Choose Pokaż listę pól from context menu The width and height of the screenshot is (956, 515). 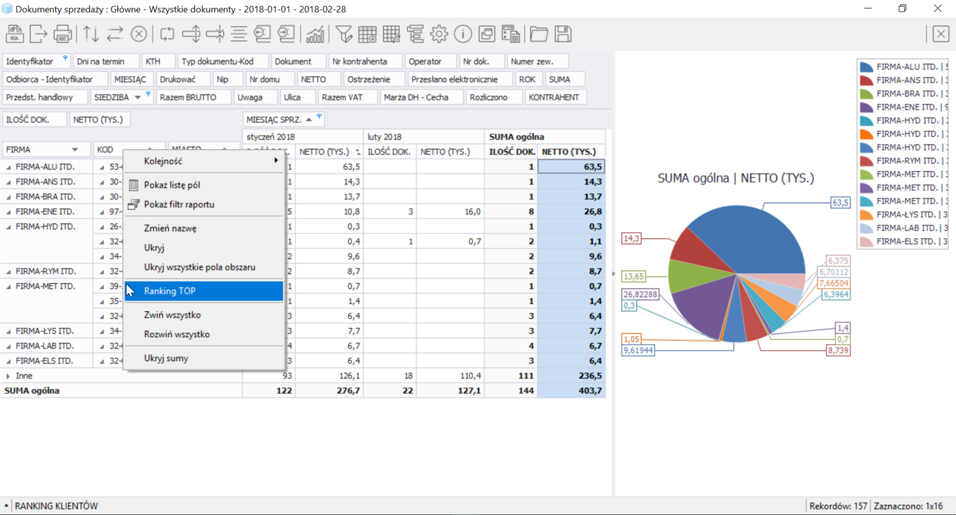(204, 185)
